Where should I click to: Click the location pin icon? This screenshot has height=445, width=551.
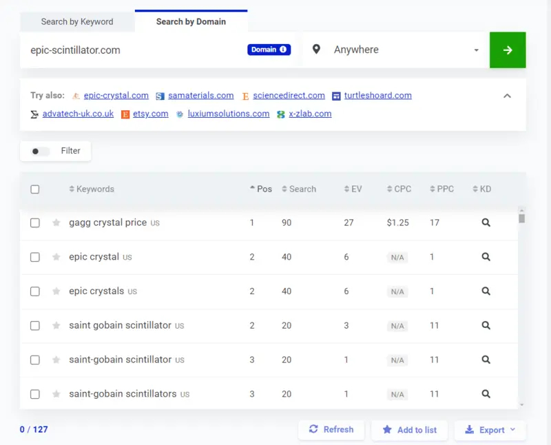tap(316, 50)
